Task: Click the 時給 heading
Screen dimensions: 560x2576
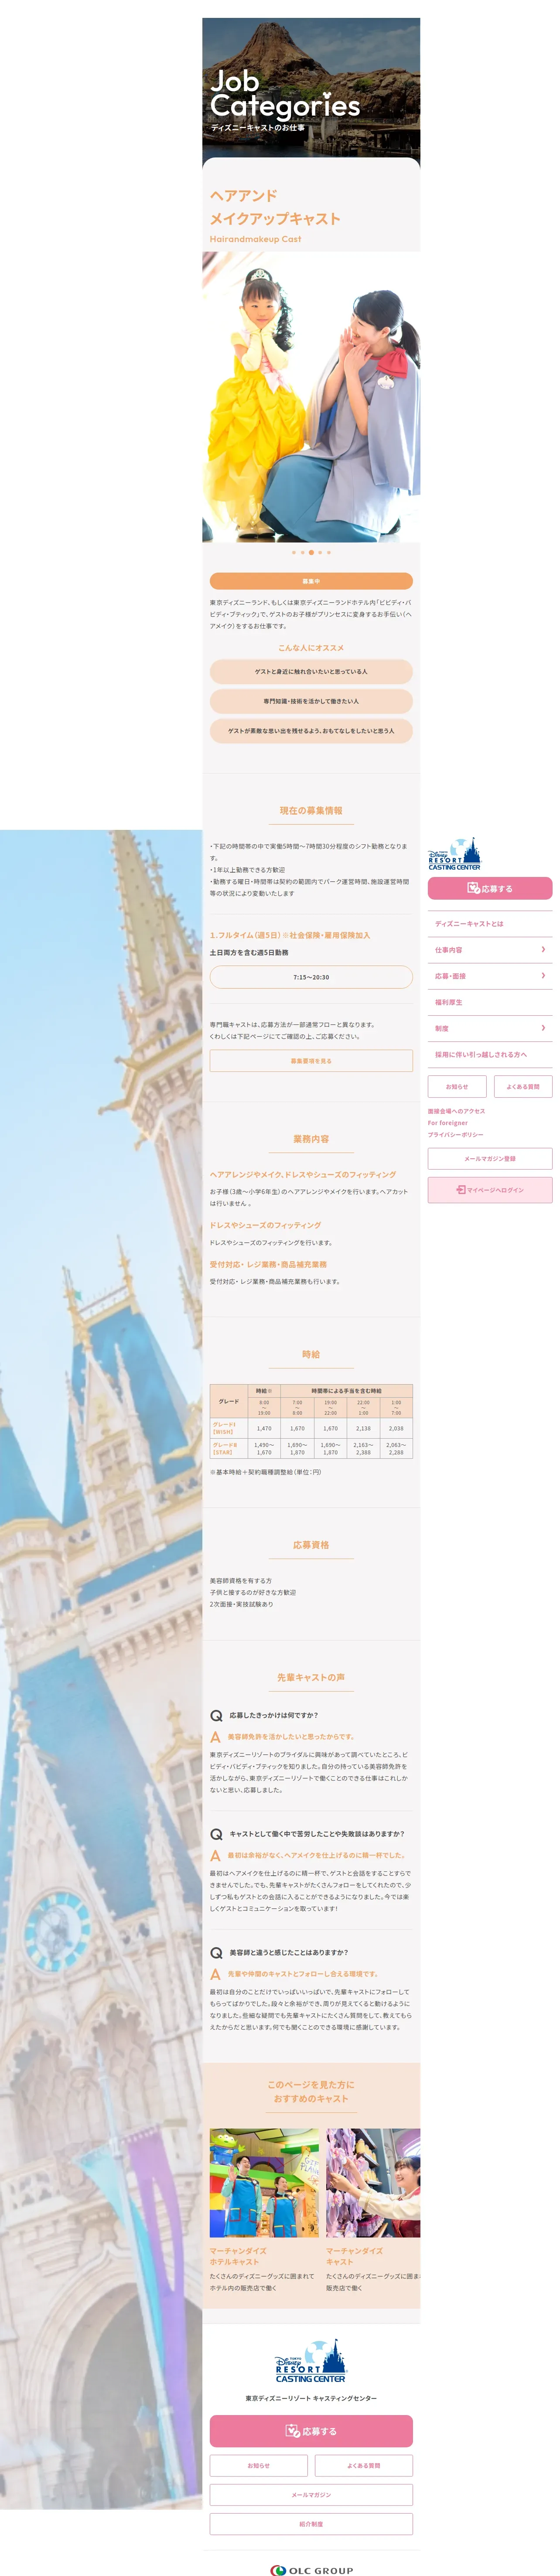Action: [x=311, y=1354]
